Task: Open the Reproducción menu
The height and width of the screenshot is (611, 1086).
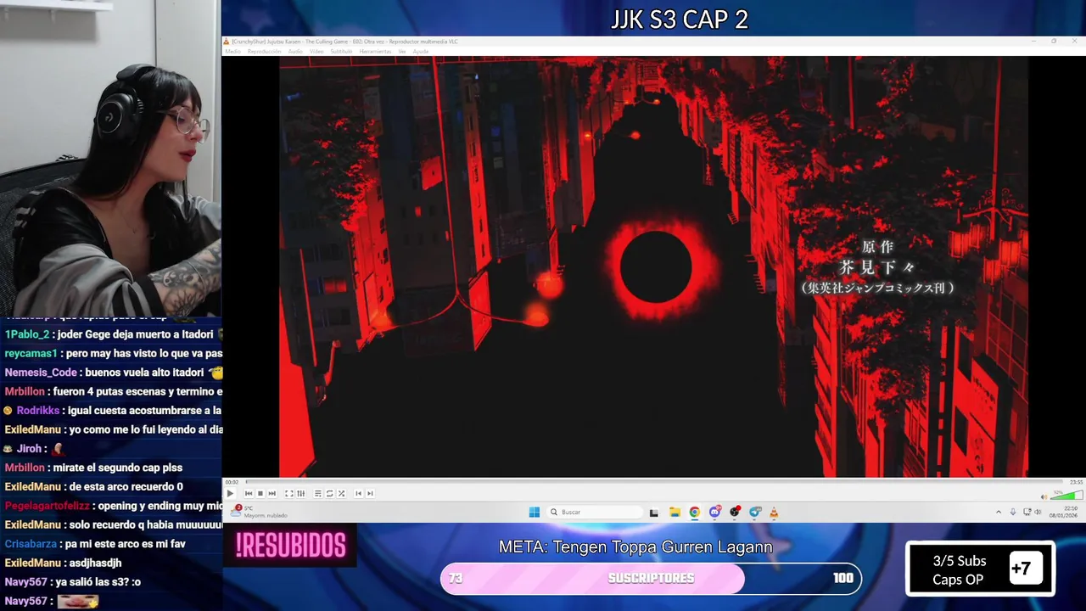Action: 264,52
